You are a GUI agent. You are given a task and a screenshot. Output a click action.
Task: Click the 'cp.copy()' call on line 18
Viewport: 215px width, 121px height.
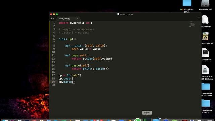coord(66,79)
